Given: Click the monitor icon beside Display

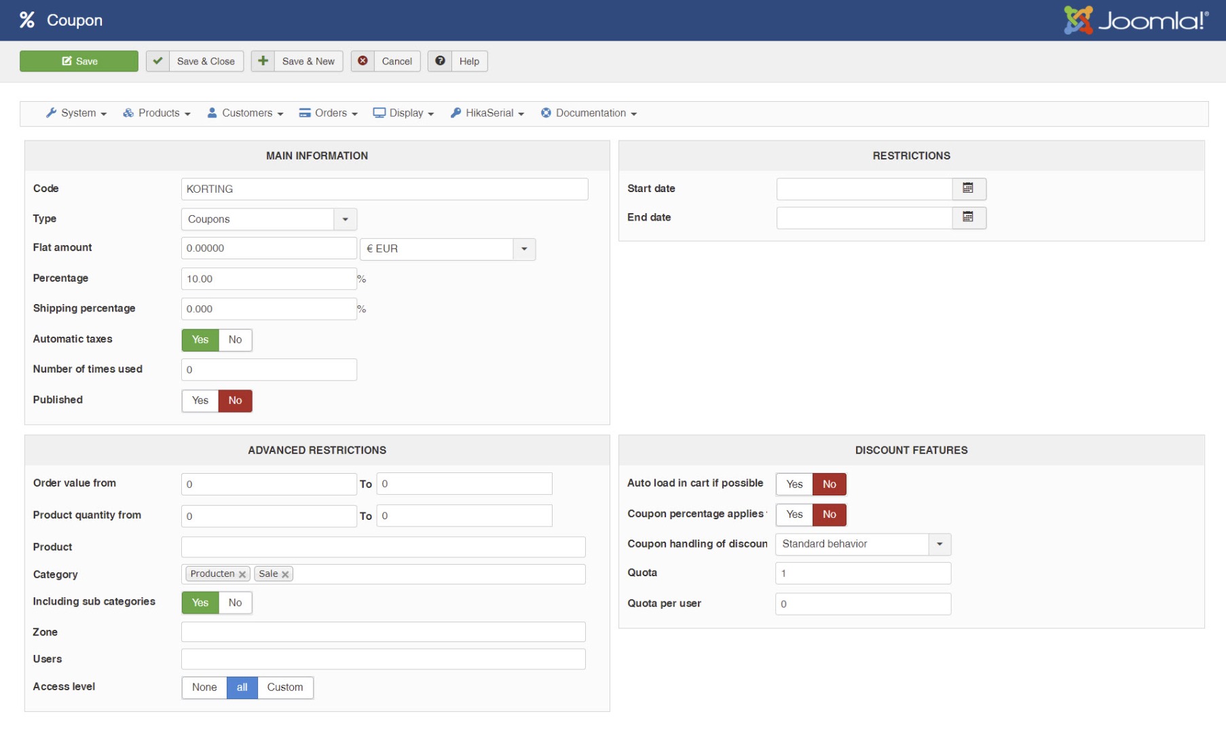Looking at the screenshot, I should point(379,113).
